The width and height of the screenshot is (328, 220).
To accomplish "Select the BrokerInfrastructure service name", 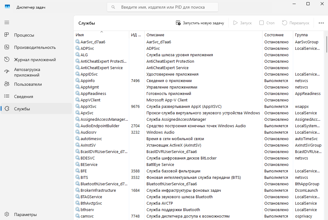I will click(98, 190).
